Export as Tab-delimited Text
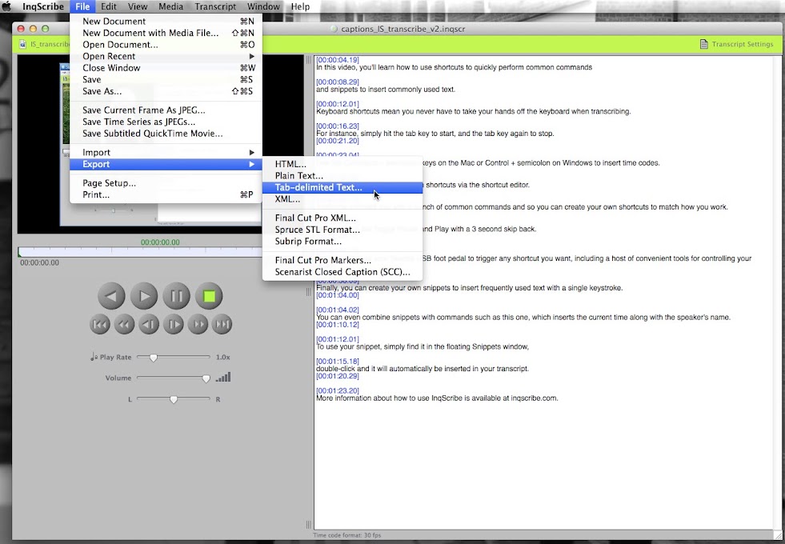This screenshot has height=544, width=785. coord(342,187)
